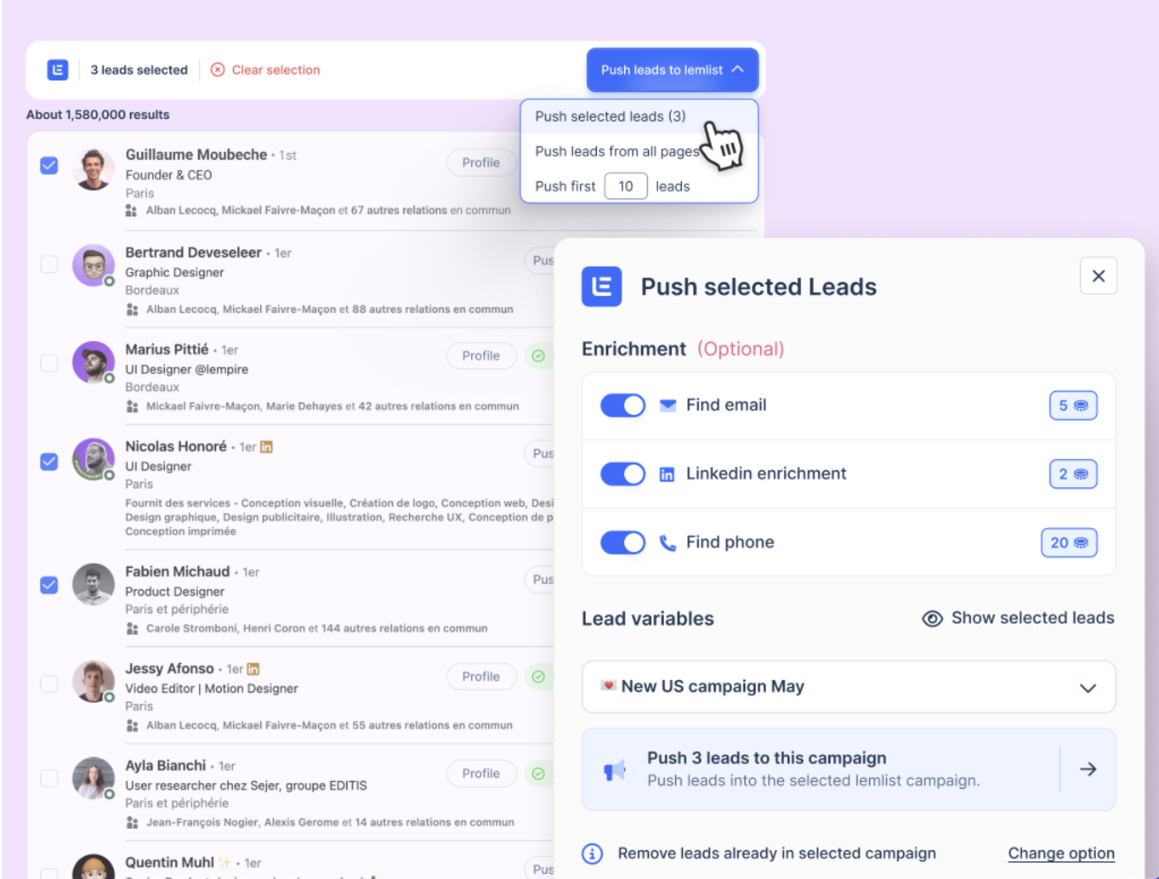Screen dimensions: 1159x879
Task: Open Profile button for Guillaume Moubeche
Action: [481, 162]
